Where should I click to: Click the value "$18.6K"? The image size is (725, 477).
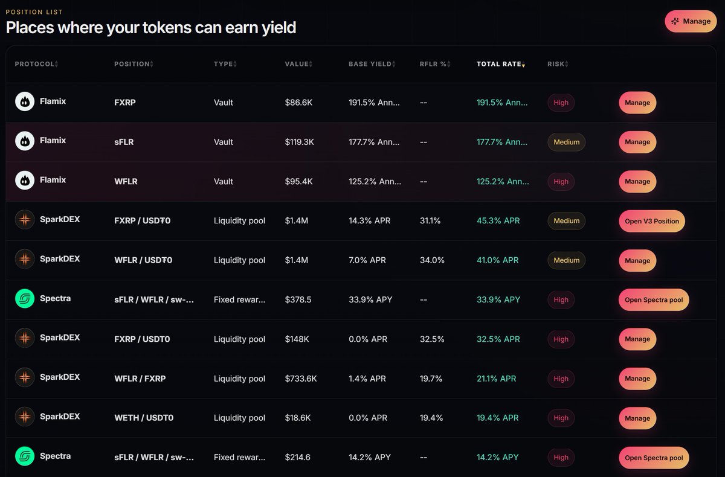298,418
